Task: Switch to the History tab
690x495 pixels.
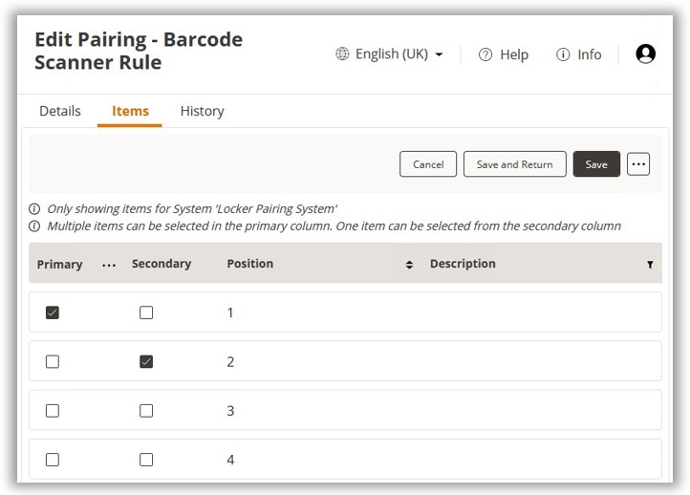Action: [202, 111]
